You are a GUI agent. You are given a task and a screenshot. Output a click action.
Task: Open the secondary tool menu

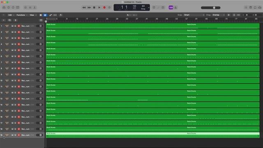135,15
